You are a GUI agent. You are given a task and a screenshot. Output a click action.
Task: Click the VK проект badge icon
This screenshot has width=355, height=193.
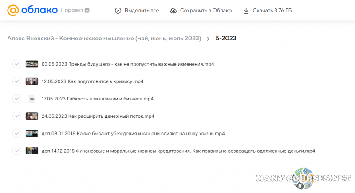tap(87, 10)
